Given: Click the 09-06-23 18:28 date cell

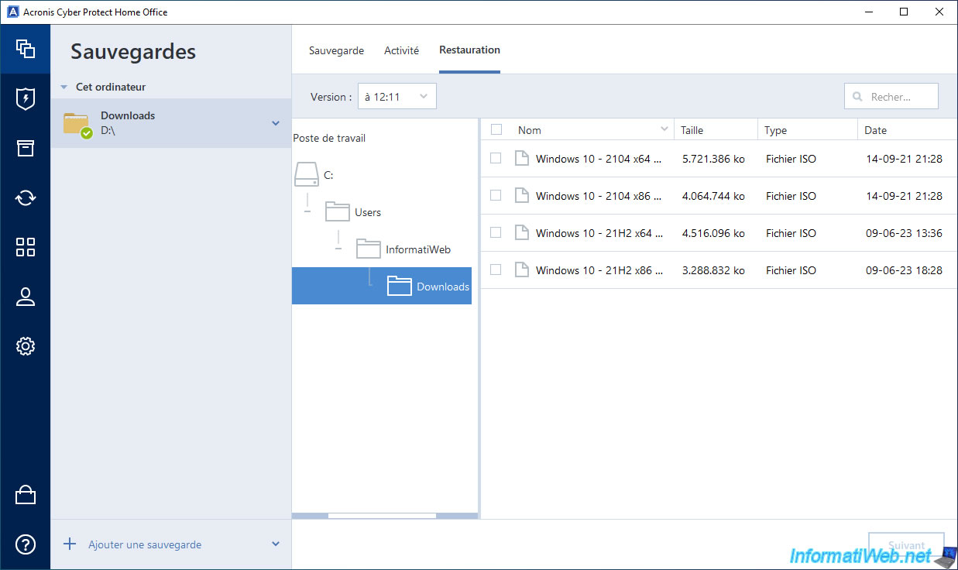Looking at the screenshot, I should click(904, 270).
